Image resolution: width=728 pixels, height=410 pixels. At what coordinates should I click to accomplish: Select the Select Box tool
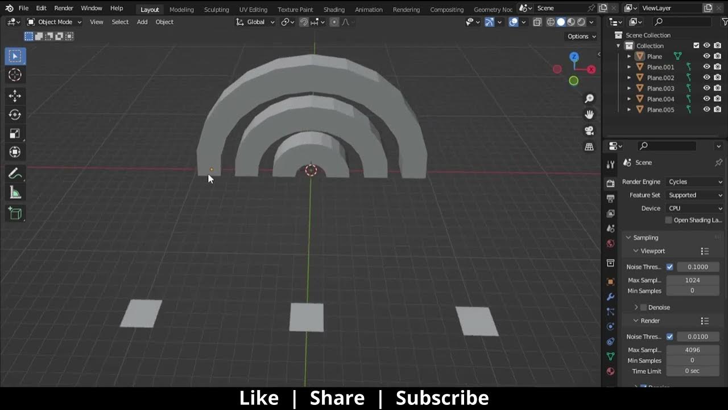pos(15,56)
